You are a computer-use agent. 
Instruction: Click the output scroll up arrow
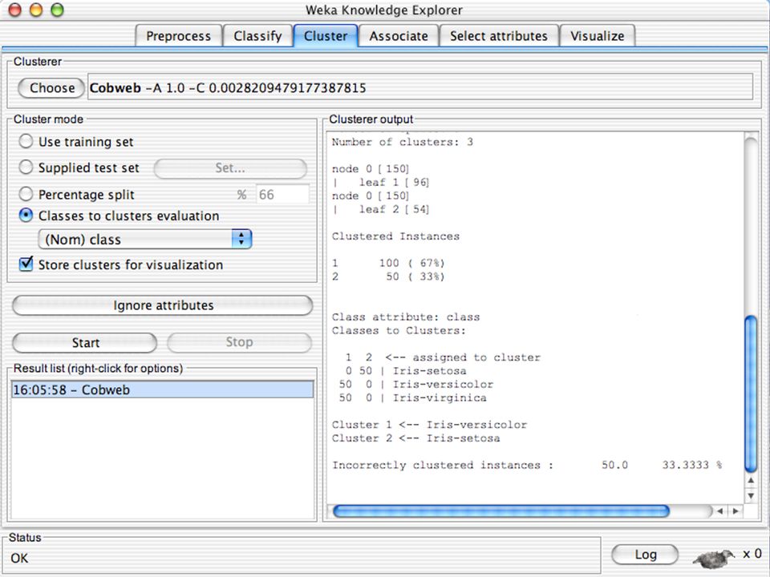tap(751, 481)
